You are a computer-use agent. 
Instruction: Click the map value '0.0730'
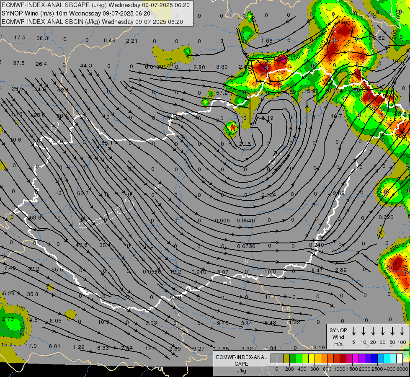246,246
